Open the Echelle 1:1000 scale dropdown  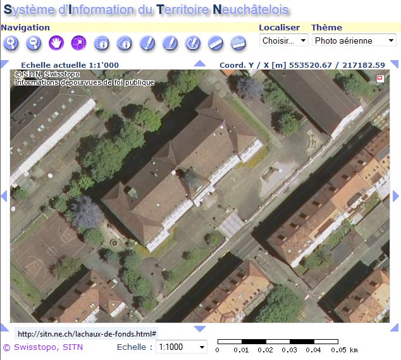coord(182,347)
